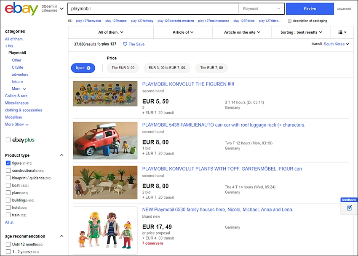Open Citylife subcategory
358x256 pixels.
17,67
